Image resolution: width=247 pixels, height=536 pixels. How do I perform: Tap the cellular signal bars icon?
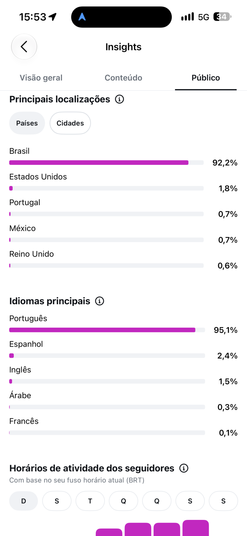pyautogui.click(x=187, y=17)
